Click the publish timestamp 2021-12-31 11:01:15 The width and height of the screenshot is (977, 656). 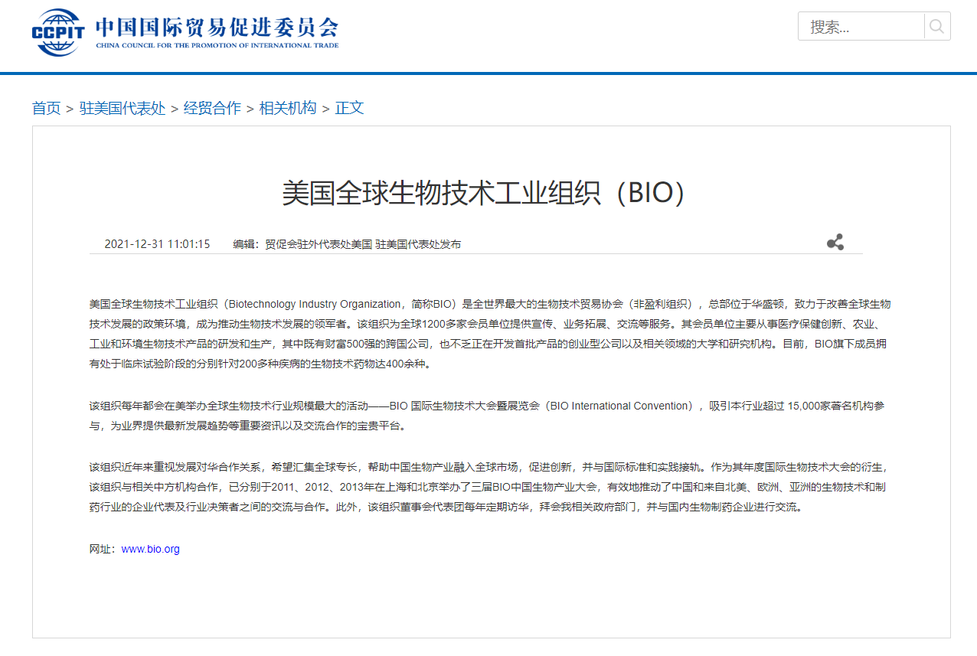157,244
